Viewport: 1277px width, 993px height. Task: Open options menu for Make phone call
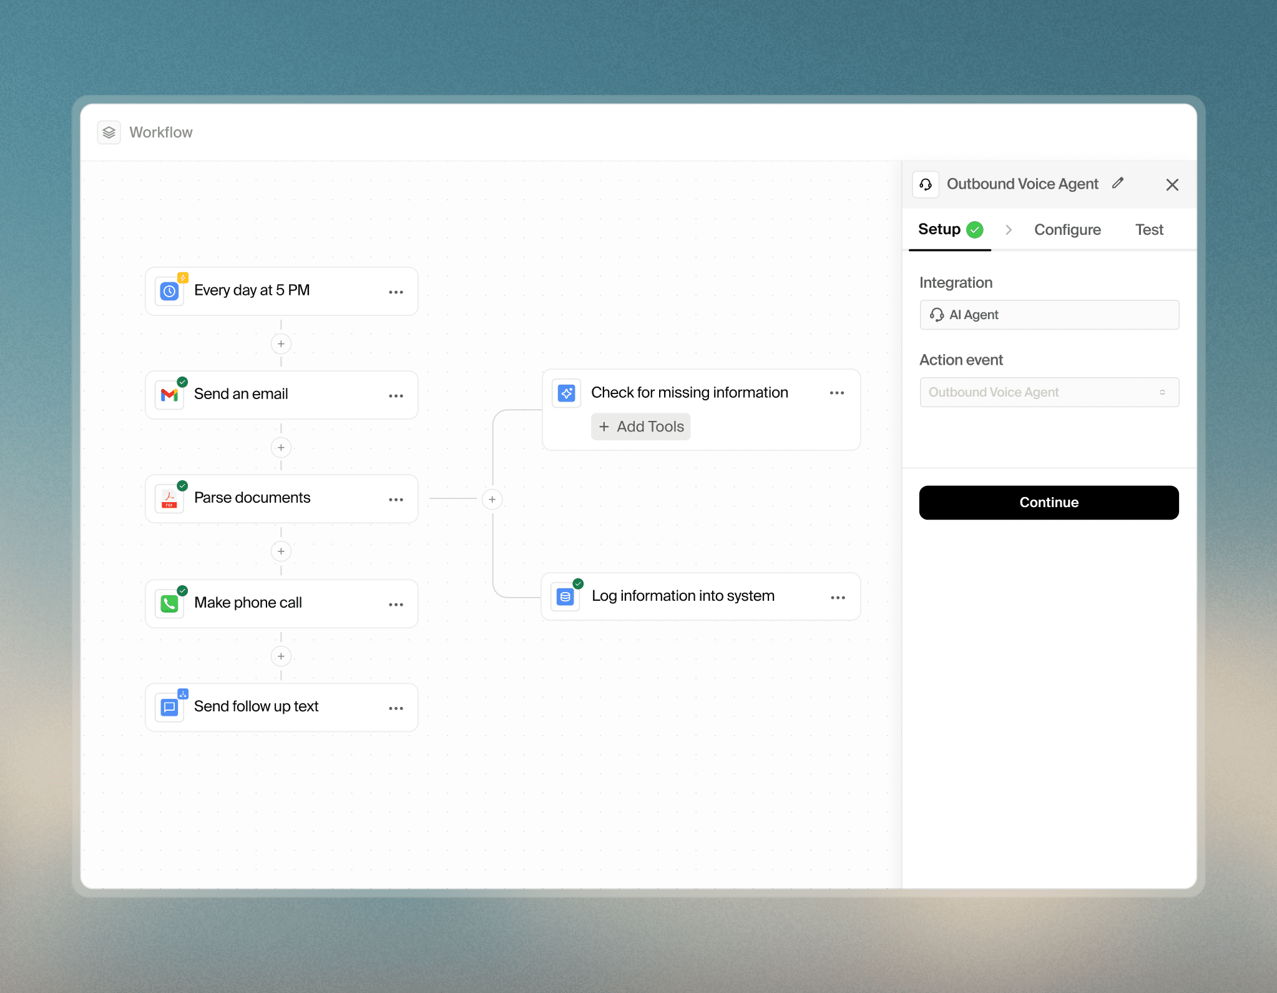[x=396, y=605]
